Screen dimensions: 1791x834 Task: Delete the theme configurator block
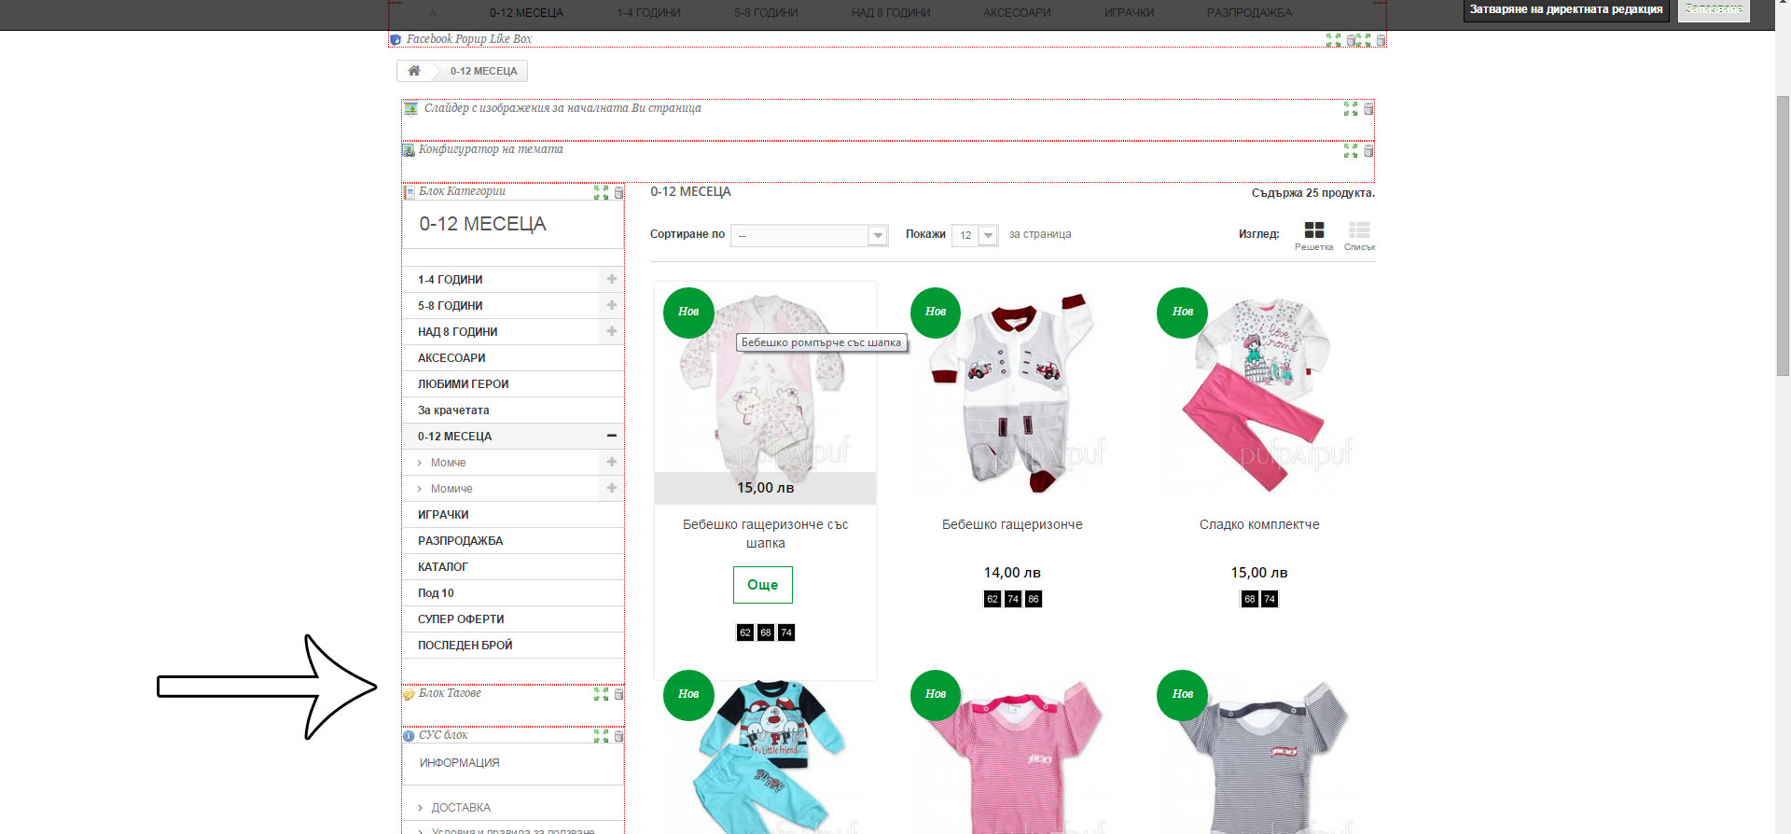[1368, 150]
